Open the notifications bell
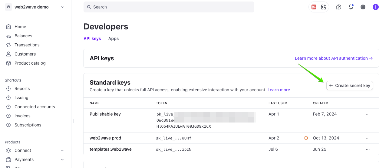This screenshot has width=389, height=168. (351, 7)
